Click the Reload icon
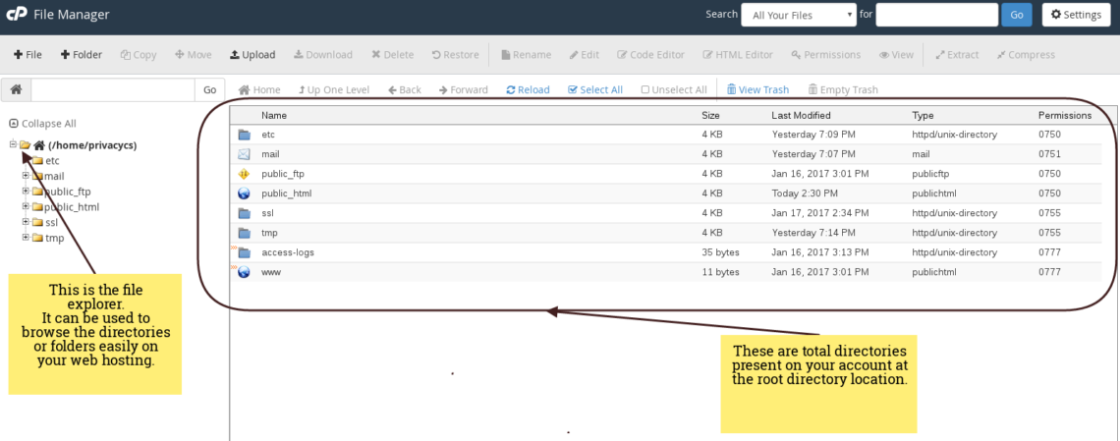This screenshot has width=1120, height=441. coord(511,90)
